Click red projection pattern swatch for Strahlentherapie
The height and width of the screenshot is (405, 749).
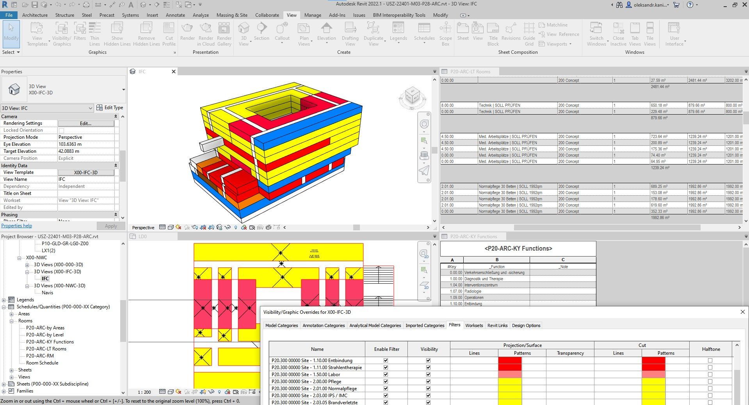510,368
